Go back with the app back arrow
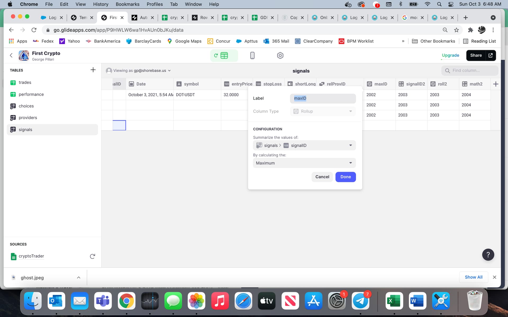Image resolution: width=508 pixels, height=317 pixels. tap(11, 55)
